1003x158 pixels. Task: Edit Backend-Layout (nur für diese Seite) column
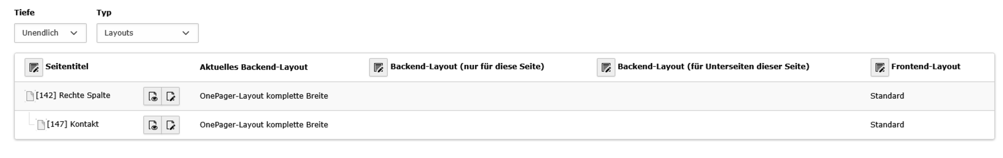(x=378, y=67)
